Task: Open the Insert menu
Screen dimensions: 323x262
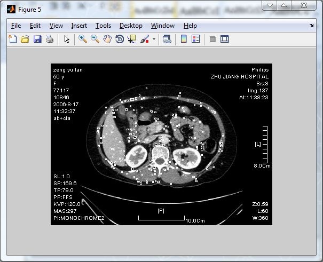Action: click(x=79, y=26)
